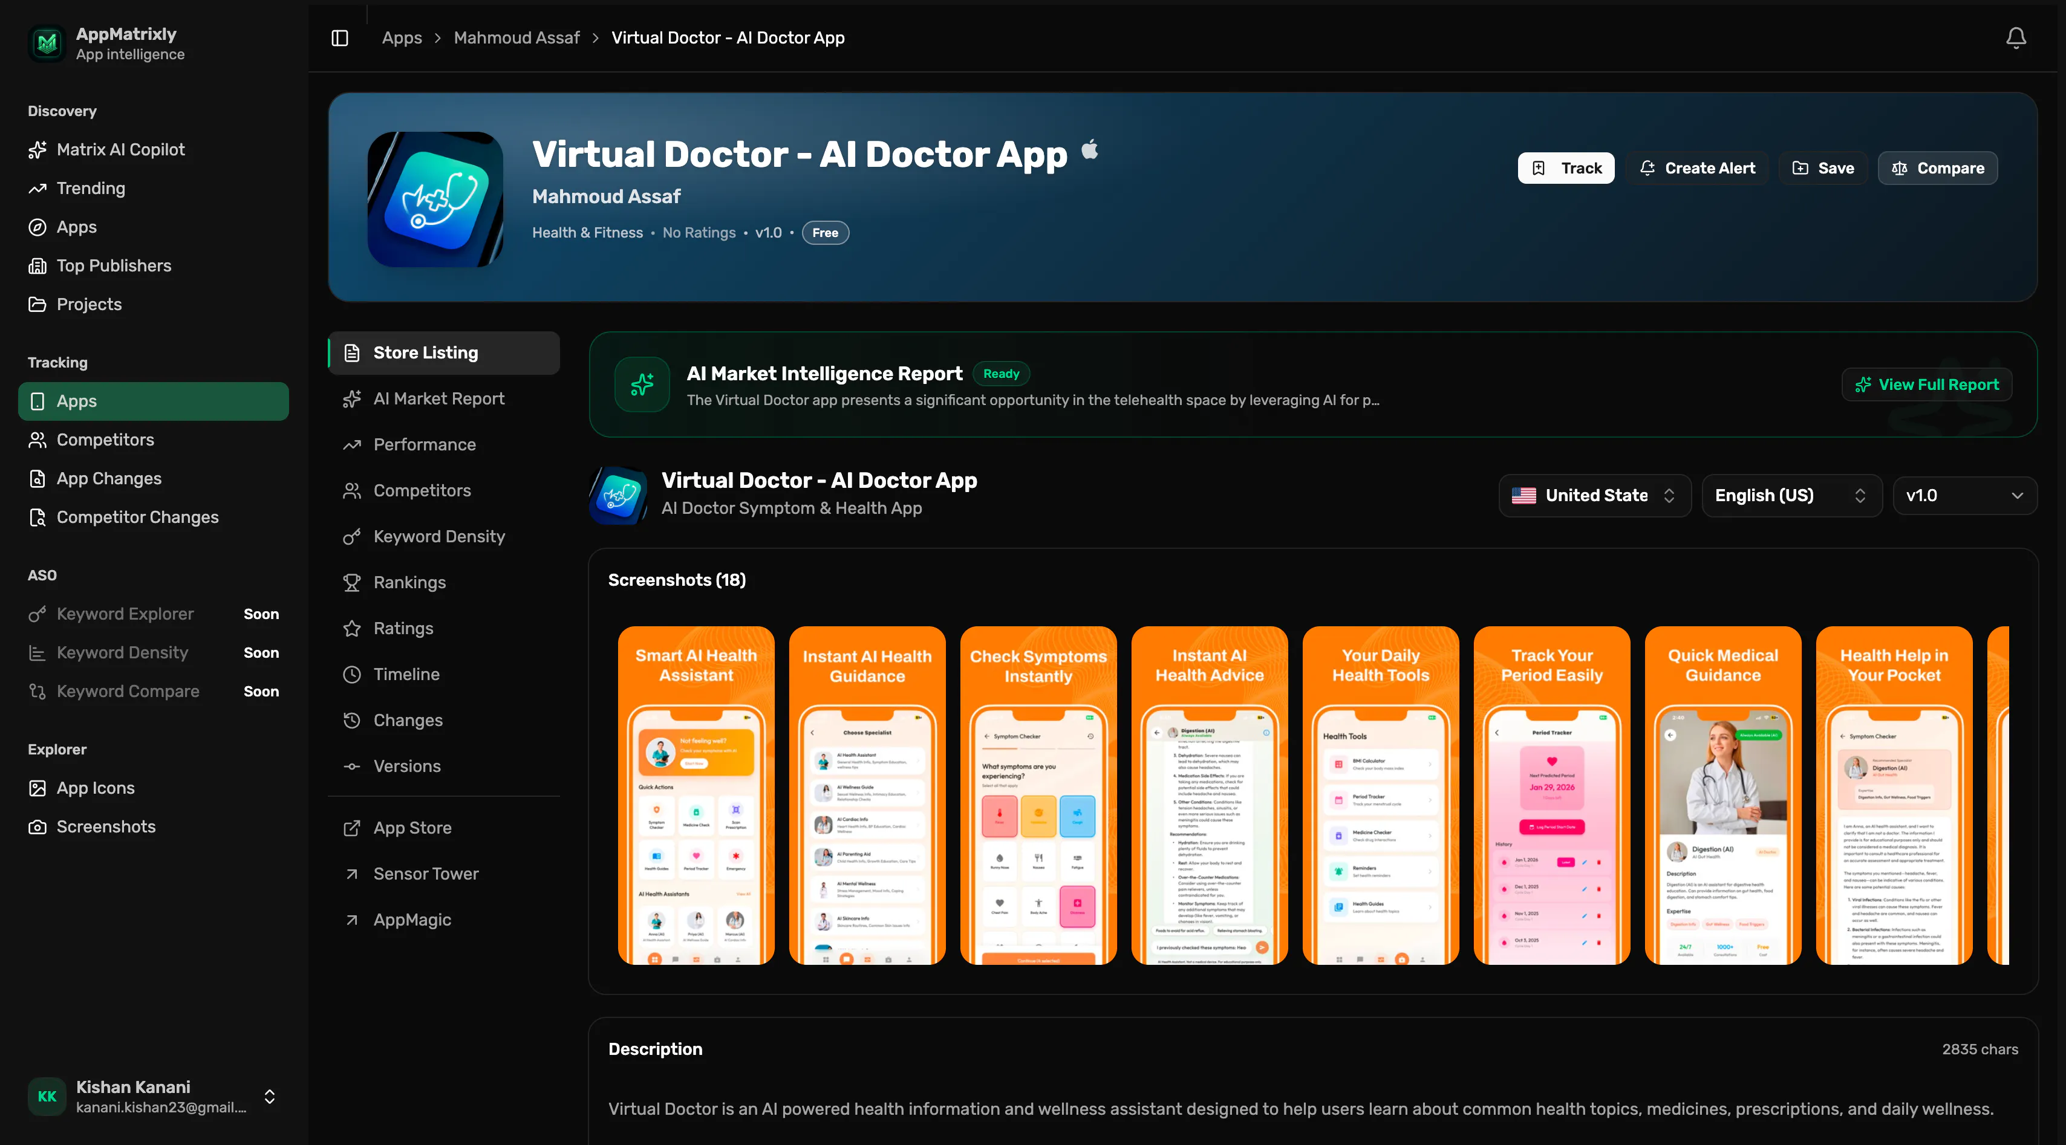This screenshot has height=1145, width=2066.
Task: Open Health Help in Your Pocket screenshot
Action: click(1894, 796)
